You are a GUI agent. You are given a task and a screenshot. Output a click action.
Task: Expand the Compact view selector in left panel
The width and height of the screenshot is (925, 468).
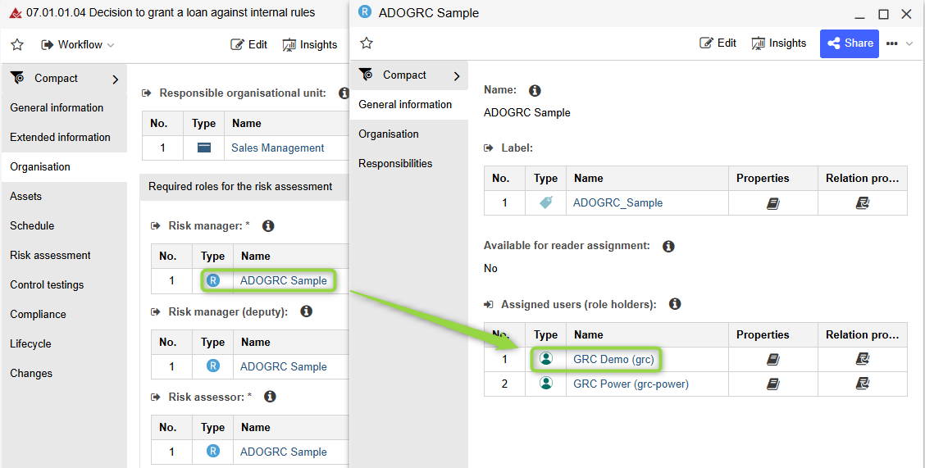115,80
